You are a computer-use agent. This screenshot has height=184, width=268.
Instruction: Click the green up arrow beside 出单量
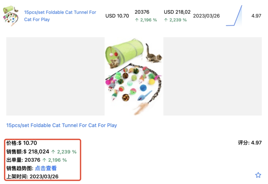click(44, 160)
